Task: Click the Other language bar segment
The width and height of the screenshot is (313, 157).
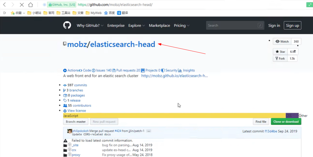Action: (303, 116)
